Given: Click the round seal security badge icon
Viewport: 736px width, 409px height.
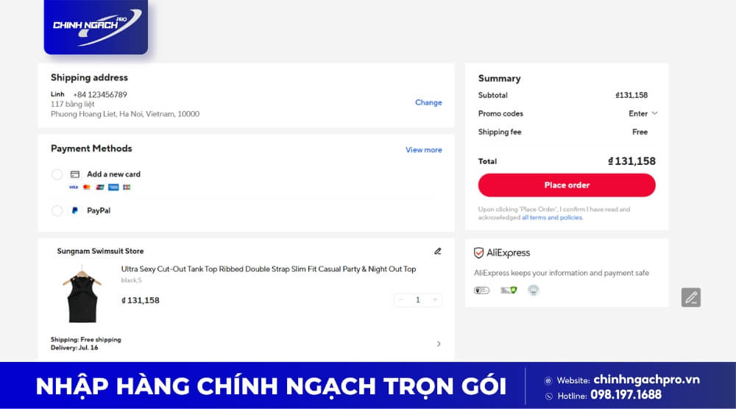Looking at the screenshot, I should pyautogui.click(x=533, y=291).
